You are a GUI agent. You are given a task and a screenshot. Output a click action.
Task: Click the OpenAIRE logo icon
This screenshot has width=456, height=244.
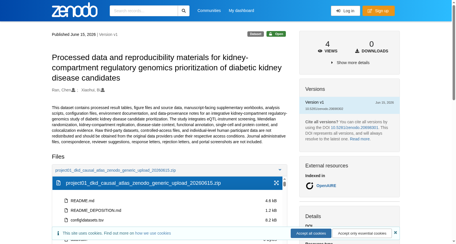(310, 186)
